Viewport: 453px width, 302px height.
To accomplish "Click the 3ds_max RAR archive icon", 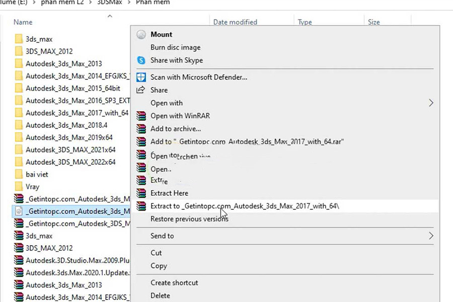I will [19, 236].
